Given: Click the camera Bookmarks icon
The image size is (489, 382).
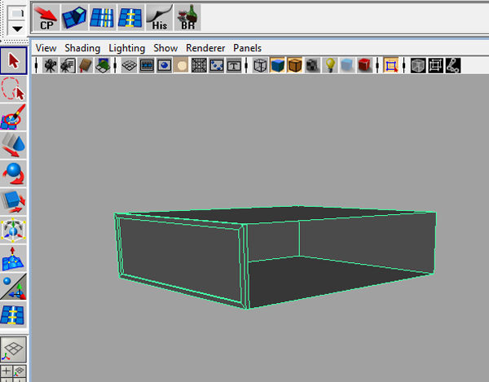Looking at the screenshot, I should point(85,65).
